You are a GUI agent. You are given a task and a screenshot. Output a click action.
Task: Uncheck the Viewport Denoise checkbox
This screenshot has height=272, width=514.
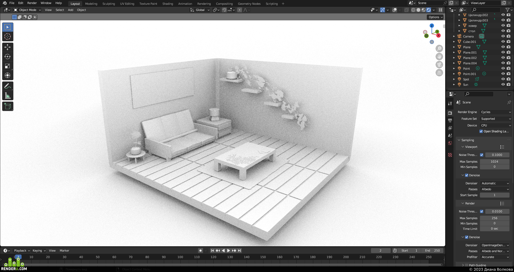pyautogui.click(x=467, y=175)
